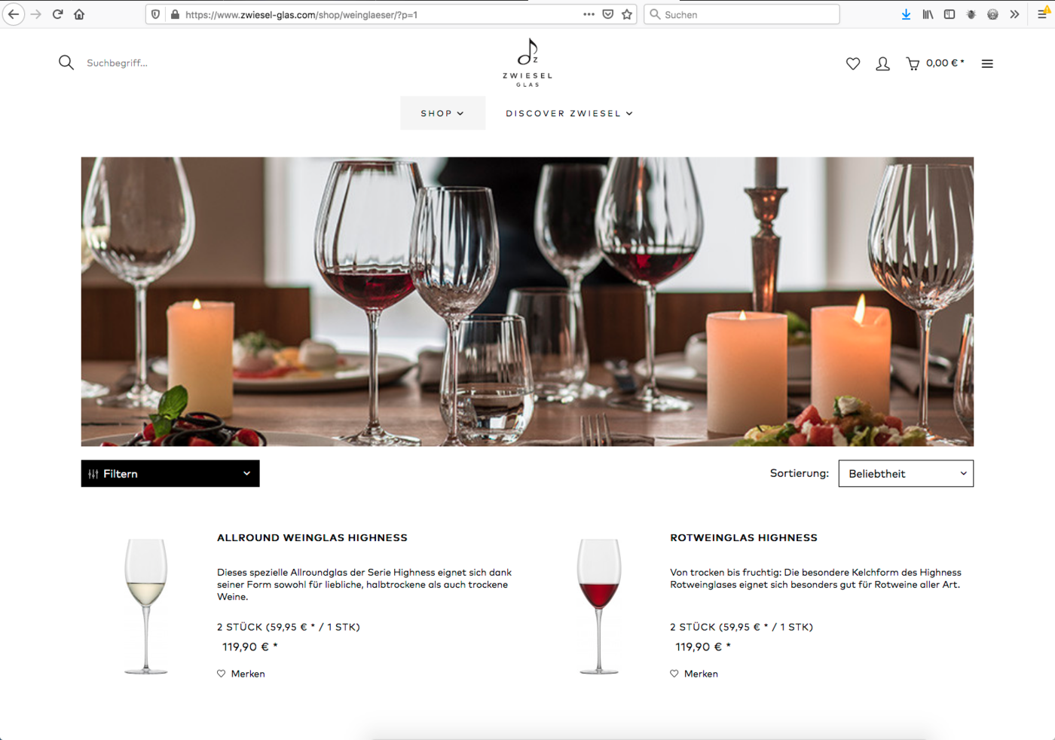This screenshot has width=1055, height=740.
Task: Open the DISCOVER ZWIESEL navigation menu
Action: tap(569, 113)
